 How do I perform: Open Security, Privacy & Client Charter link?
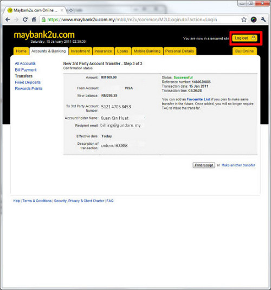(x=79, y=201)
